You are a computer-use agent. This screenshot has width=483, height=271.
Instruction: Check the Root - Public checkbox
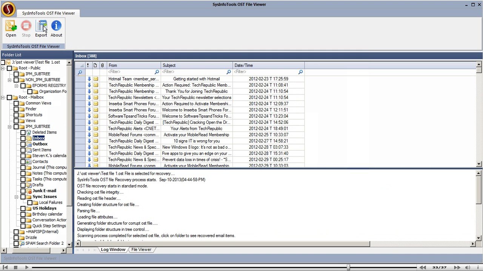click(9, 68)
